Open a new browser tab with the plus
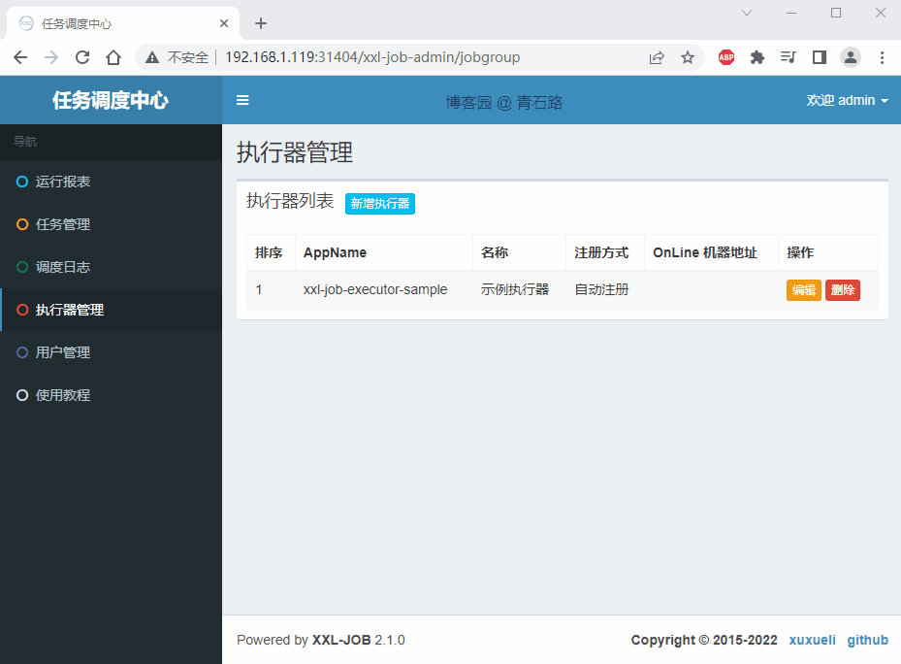This screenshot has height=664, width=901. coord(261,23)
